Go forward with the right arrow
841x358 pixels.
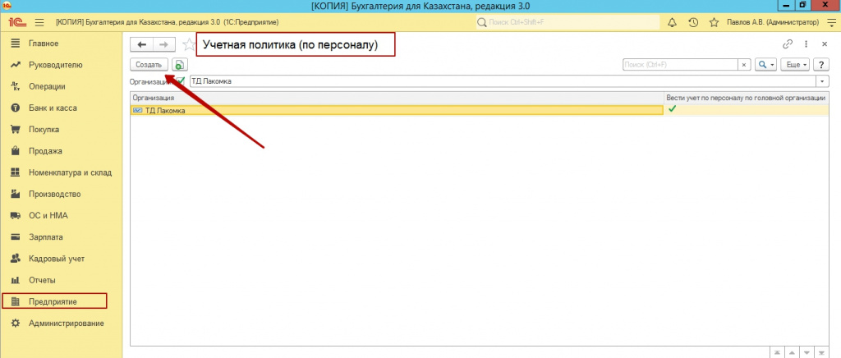[164, 45]
